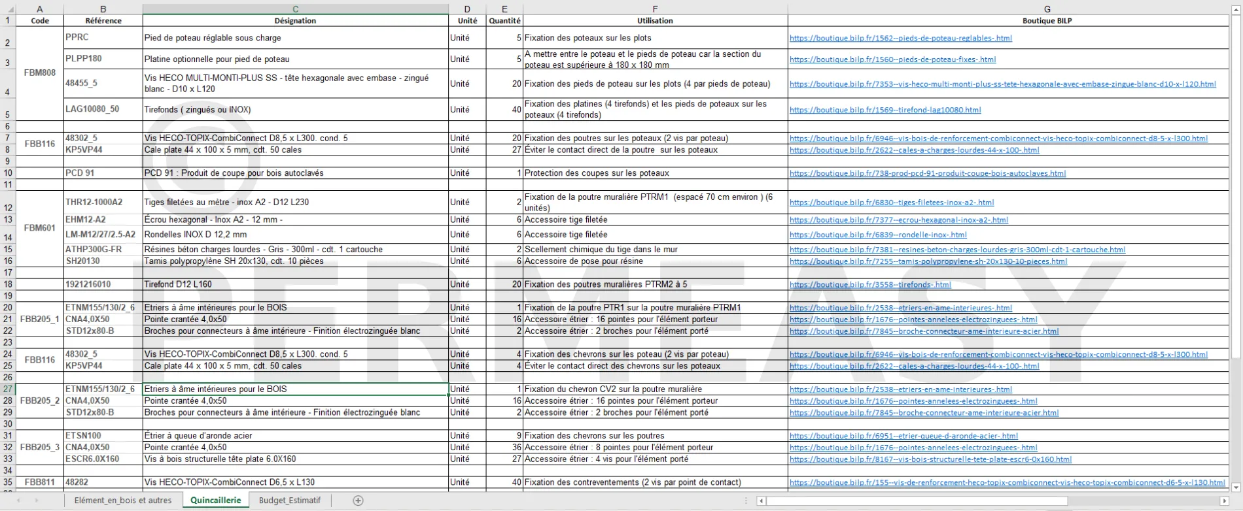Screen dimensions: 1243x511
Task: Click the horizontal scrollbar thumb
Action: [x=917, y=501]
